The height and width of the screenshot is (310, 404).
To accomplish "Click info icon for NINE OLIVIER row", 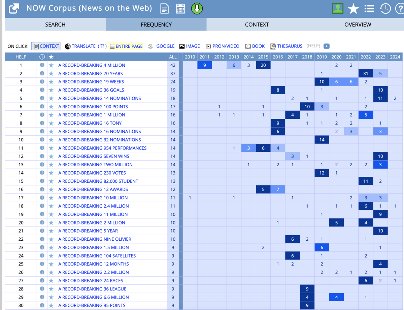I will pos(42,239).
